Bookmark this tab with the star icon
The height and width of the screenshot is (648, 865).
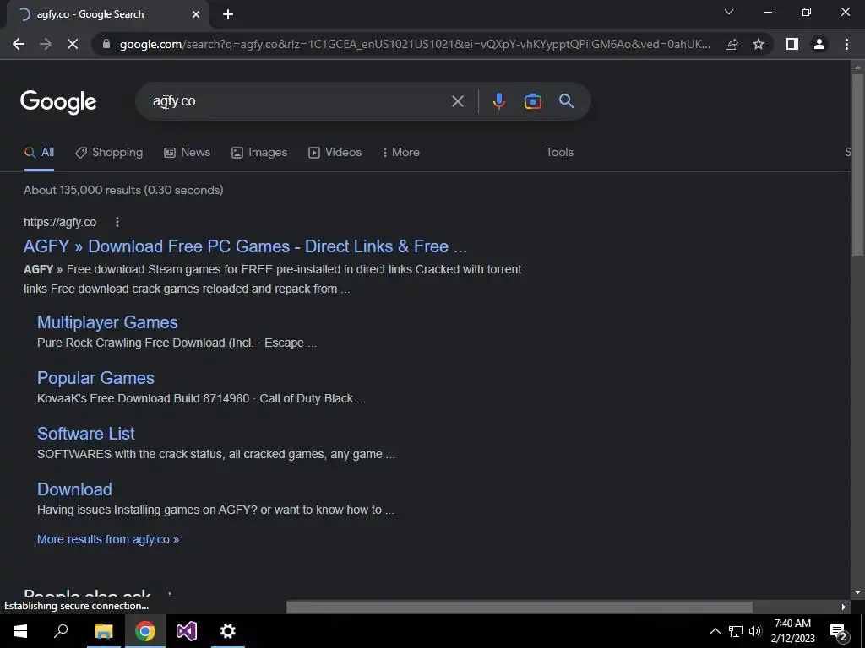759,44
